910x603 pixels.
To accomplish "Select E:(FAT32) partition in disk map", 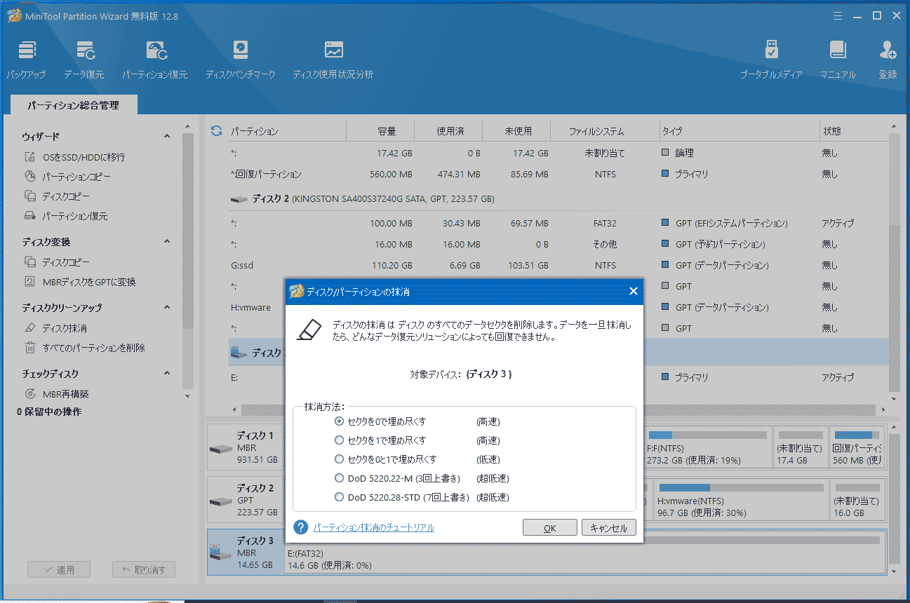I will tap(584, 553).
